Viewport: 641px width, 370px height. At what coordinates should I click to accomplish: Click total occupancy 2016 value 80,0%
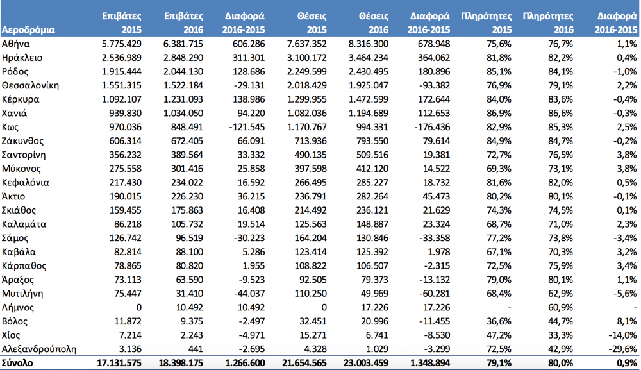(561, 363)
